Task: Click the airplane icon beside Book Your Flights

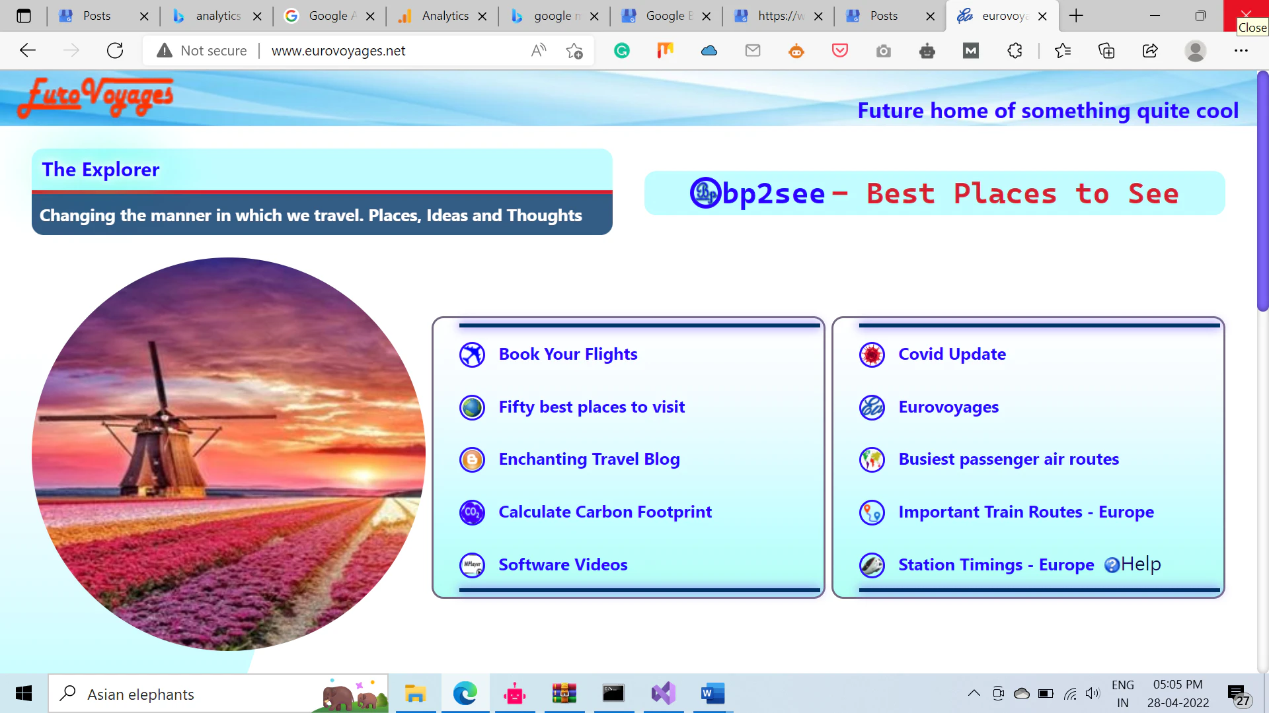Action: point(472,355)
